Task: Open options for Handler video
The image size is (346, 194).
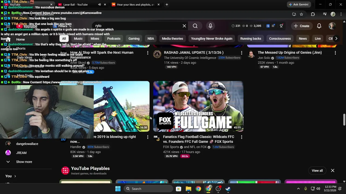Action: (x=148, y=137)
